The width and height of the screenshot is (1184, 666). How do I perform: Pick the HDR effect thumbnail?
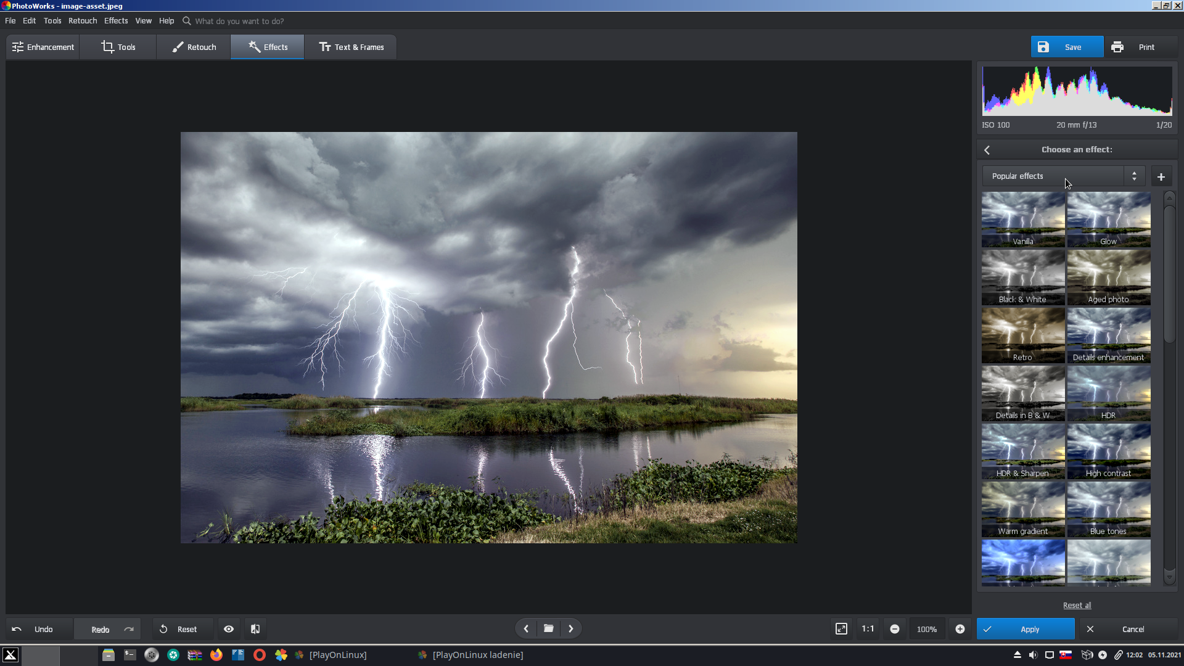click(1109, 393)
